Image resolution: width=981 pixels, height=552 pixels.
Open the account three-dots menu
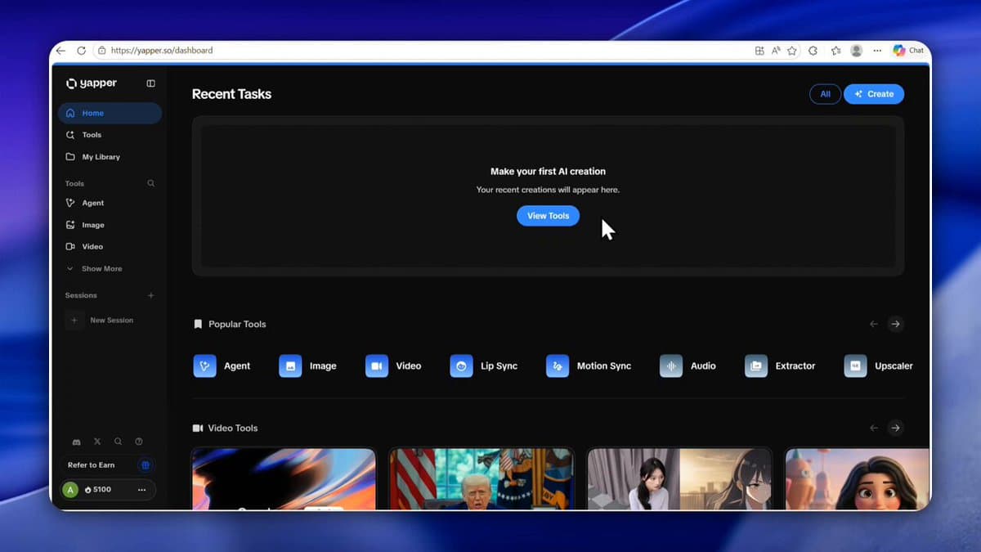pos(141,490)
